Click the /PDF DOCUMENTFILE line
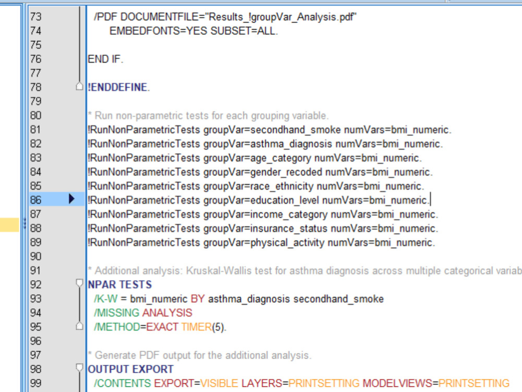Screen dimensions: 522x392 (226, 17)
